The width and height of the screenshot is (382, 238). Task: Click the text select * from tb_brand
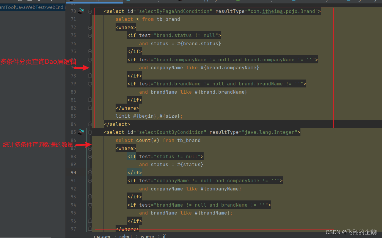[148, 19]
